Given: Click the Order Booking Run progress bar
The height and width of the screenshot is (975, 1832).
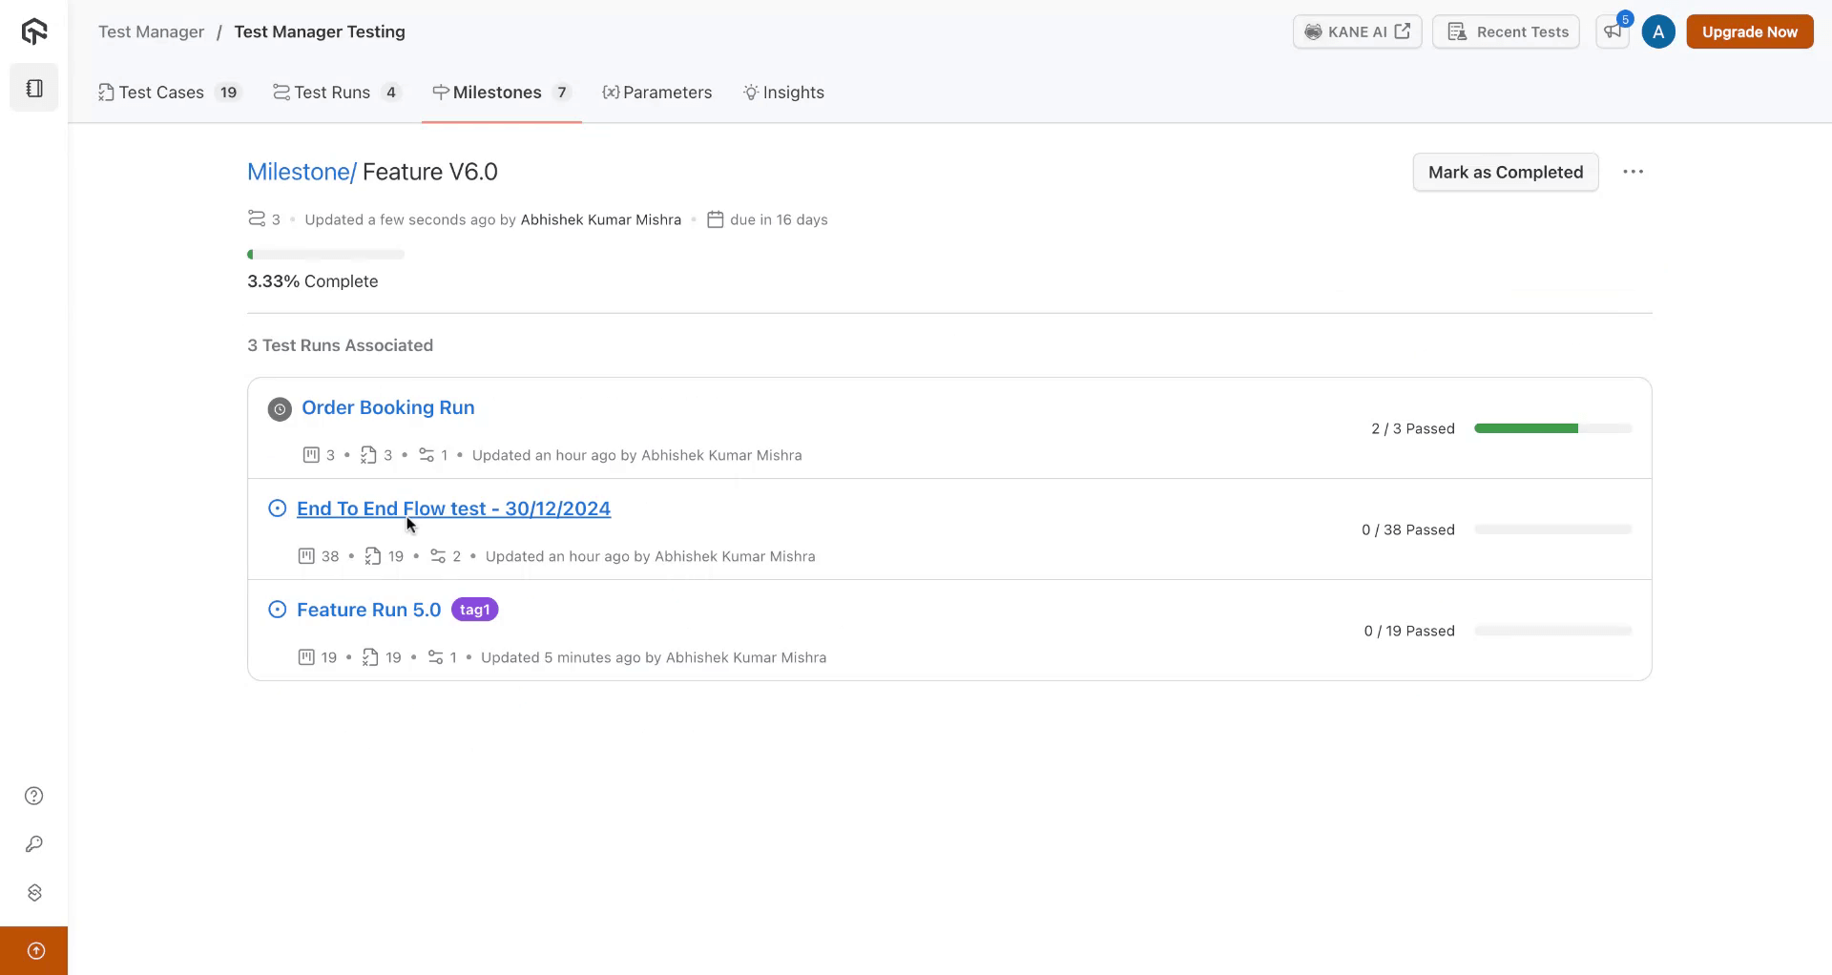Looking at the screenshot, I should pos(1552,428).
